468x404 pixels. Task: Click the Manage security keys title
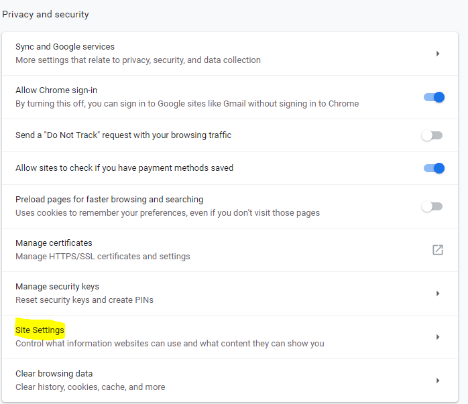coord(57,287)
